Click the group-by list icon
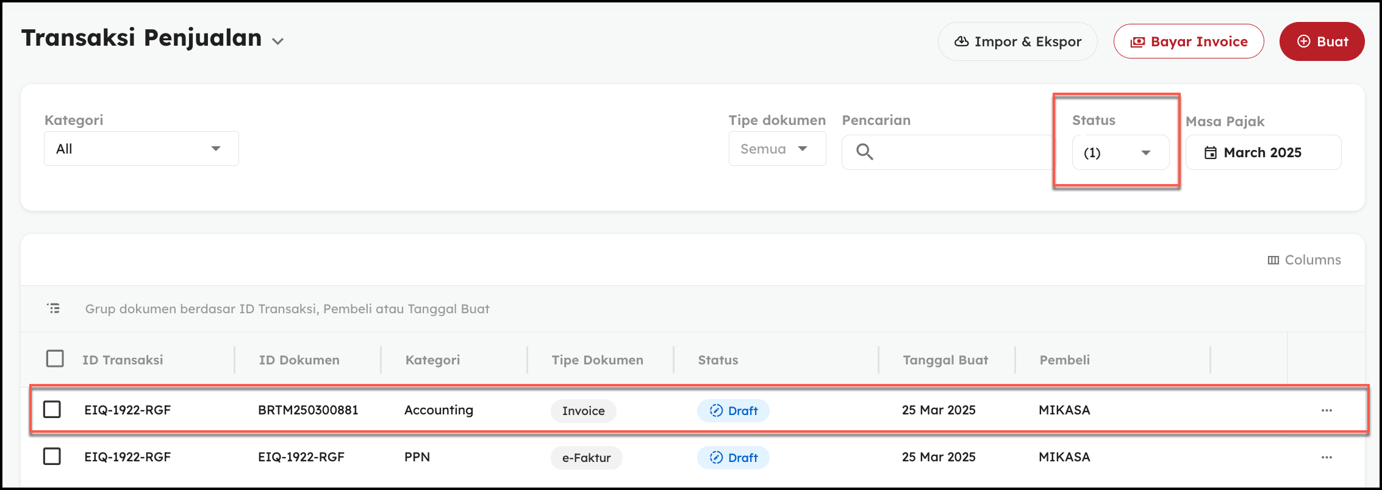Screen dimensions: 1382x490 (x=54, y=308)
